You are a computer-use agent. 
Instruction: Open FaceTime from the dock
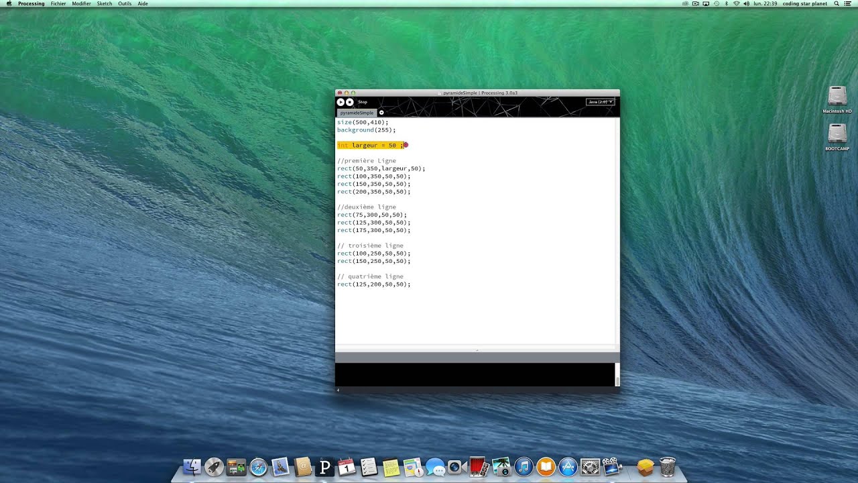[457, 467]
